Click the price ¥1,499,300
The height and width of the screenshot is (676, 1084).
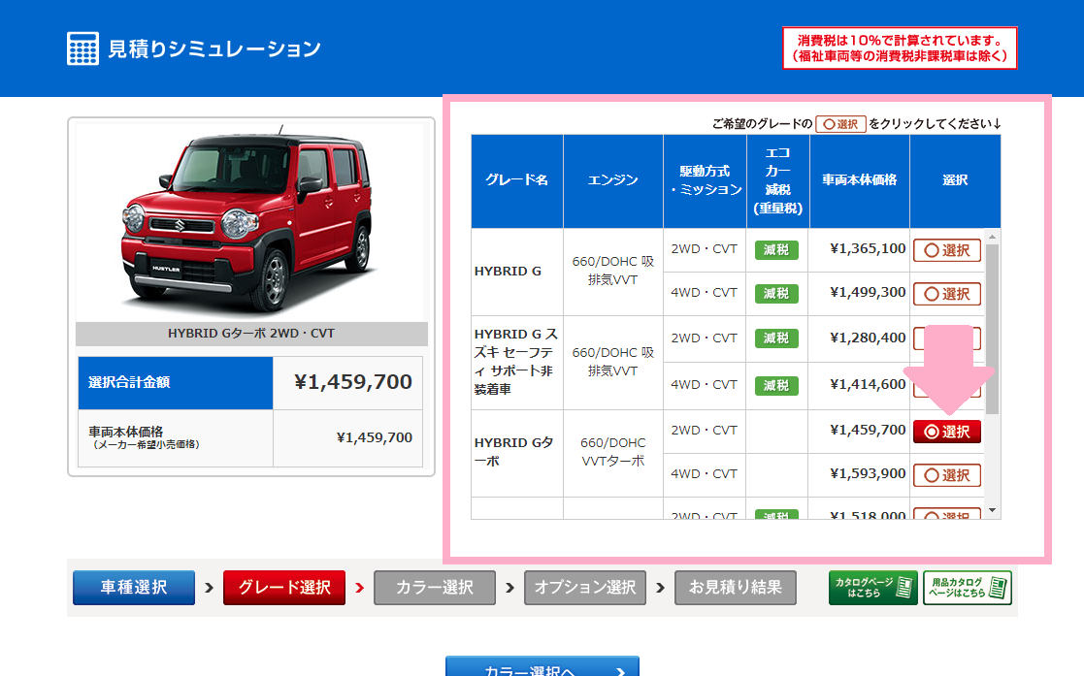868,292
